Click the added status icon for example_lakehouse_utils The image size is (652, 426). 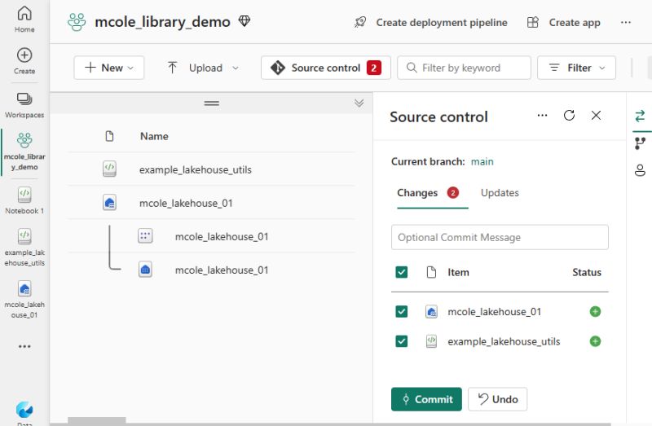pyautogui.click(x=595, y=341)
